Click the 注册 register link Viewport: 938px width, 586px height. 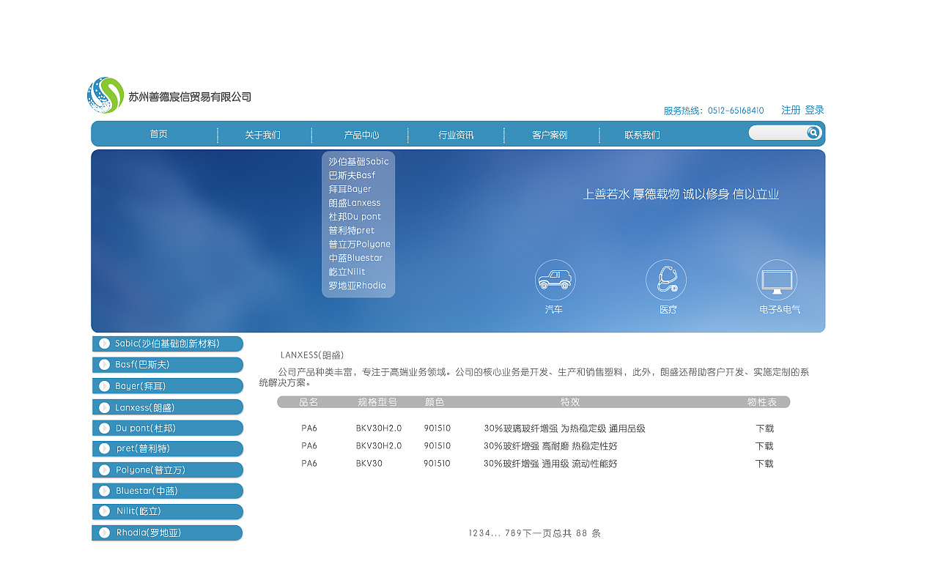791,110
